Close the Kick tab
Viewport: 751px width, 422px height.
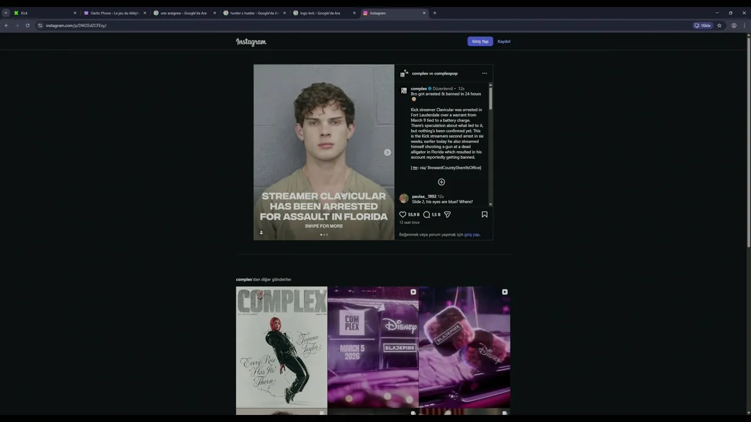click(x=75, y=13)
